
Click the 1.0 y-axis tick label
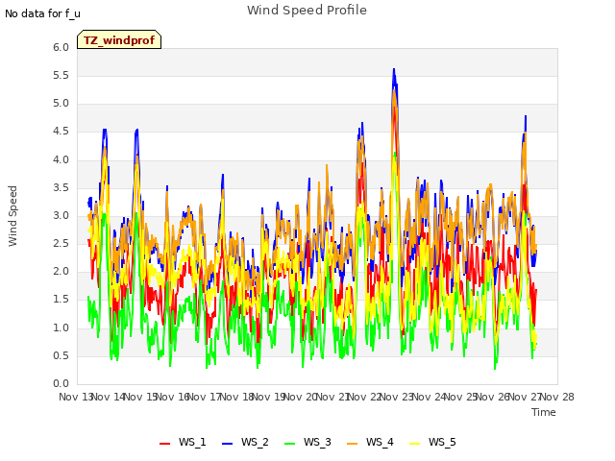pyautogui.click(x=61, y=328)
